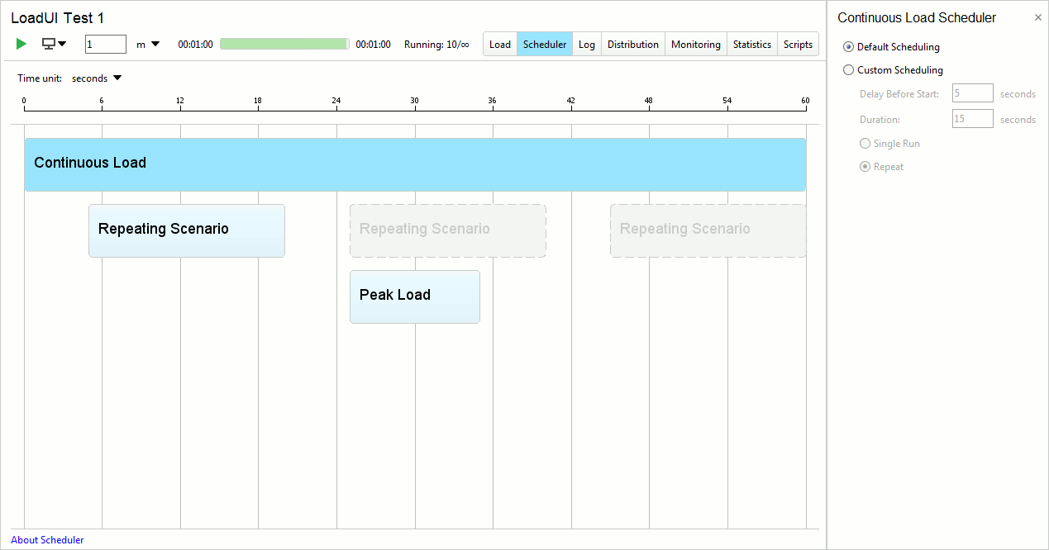
Task: Open the Time unit dropdown
Action: tap(96, 78)
